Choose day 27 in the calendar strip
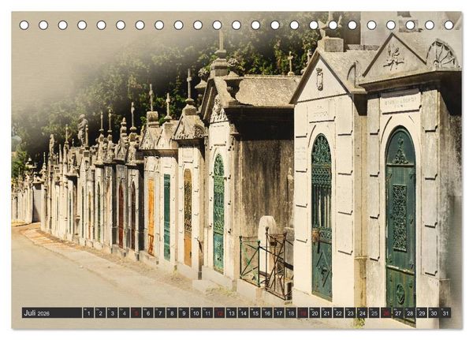 pos(398,313)
